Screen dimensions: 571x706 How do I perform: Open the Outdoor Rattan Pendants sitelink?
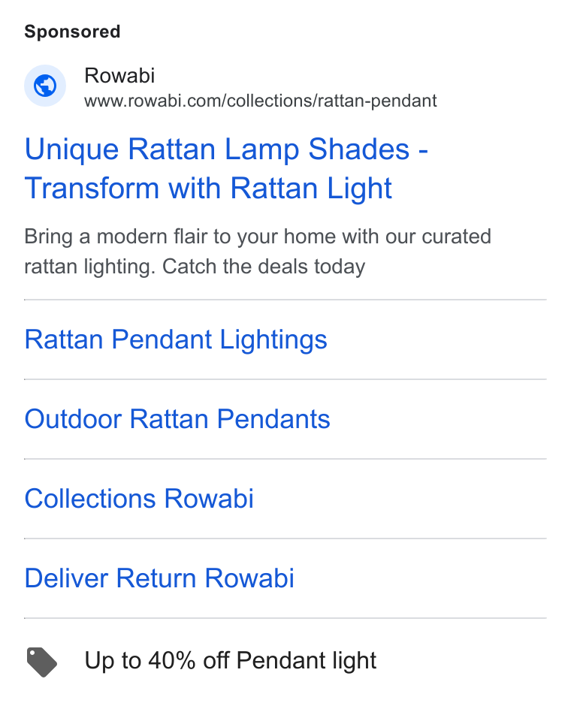coord(177,419)
